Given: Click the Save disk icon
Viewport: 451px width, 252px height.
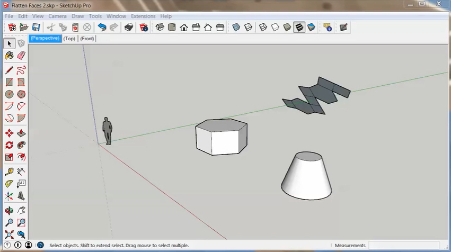Looking at the screenshot, I should click(x=36, y=27).
